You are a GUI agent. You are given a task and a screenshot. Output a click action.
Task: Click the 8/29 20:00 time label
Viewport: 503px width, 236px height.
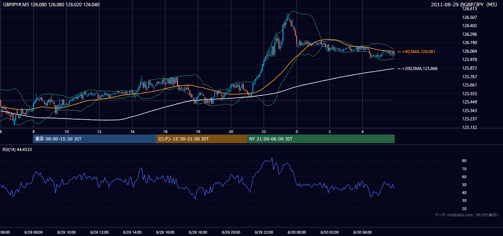(231, 232)
